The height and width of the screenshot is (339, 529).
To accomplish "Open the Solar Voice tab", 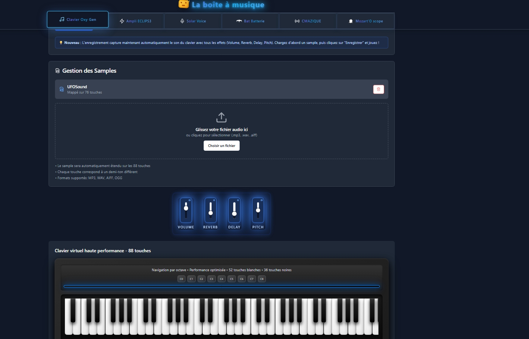I will pyautogui.click(x=193, y=21).
